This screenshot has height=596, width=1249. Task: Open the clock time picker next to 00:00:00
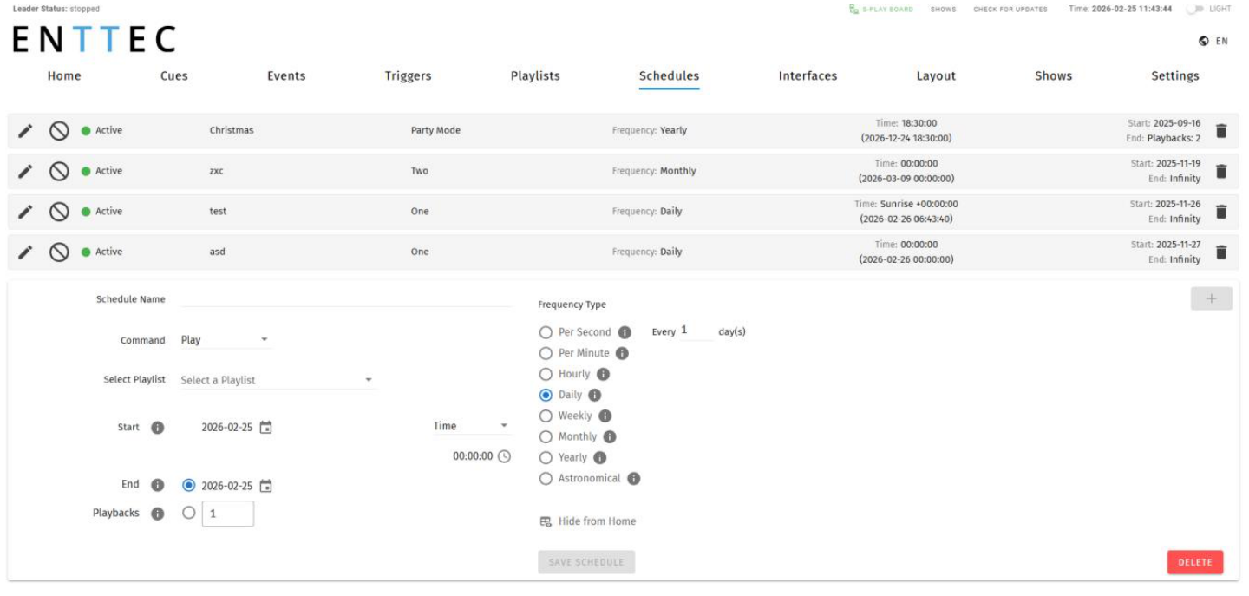point(504,456)
